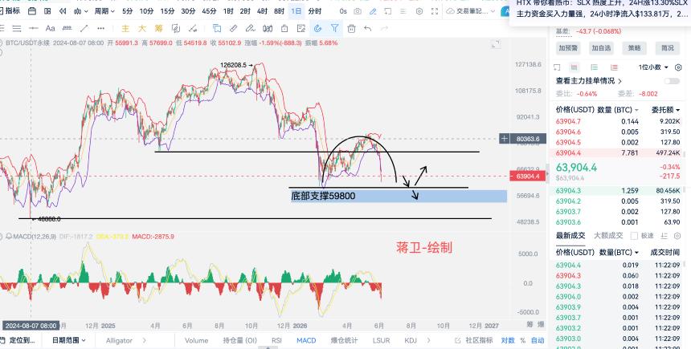Screen dimensions: 691x349
Task: Show buy-only green order book view
Action: click(594, 67)
